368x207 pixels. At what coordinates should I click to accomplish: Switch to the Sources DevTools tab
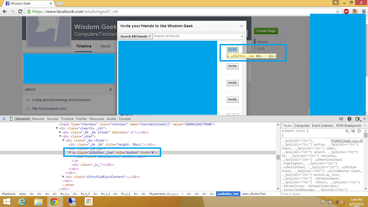[53, 119]
